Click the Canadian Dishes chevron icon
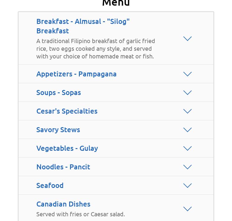 [x=187, y=209]
